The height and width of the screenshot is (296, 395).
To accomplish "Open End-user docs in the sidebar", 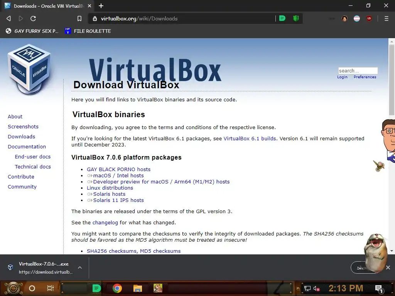I will click(33, 157).
